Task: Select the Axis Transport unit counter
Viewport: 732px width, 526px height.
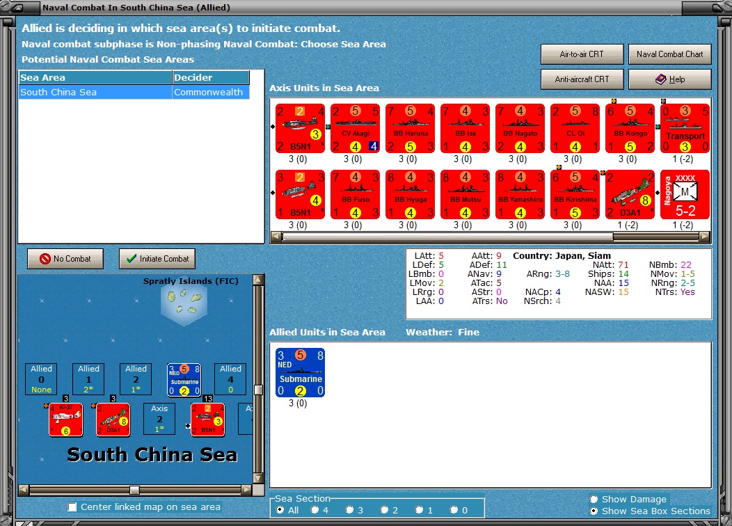Action: 685,128
